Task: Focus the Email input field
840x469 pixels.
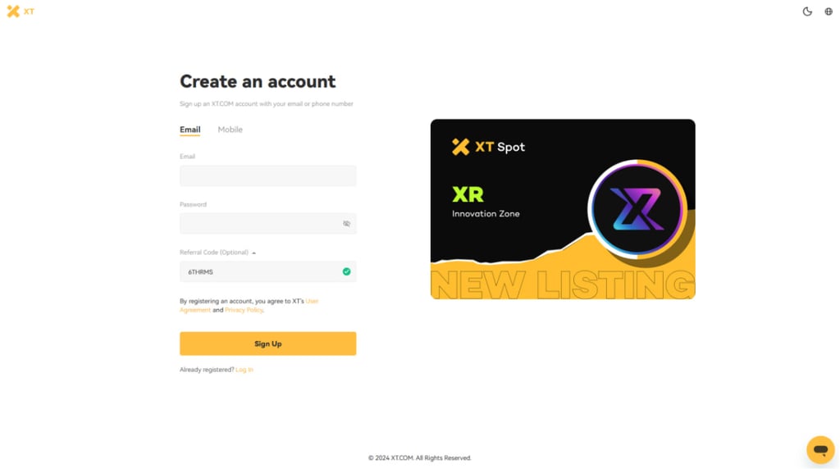Action: click(x=268, y=175)
